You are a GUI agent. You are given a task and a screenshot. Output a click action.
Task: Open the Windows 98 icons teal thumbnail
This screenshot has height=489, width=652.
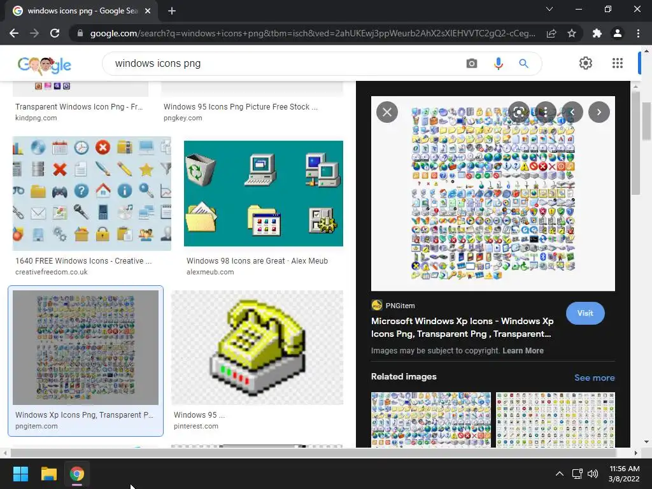[x=263, y=194]
